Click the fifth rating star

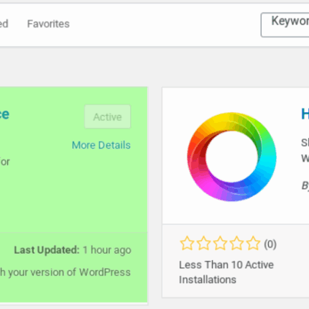point(253,244)
